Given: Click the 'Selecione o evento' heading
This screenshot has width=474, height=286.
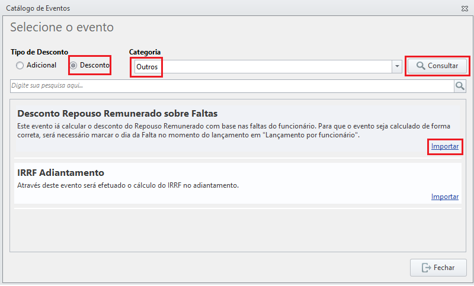Looking at the screenshot, I should (x=62, y=27).
